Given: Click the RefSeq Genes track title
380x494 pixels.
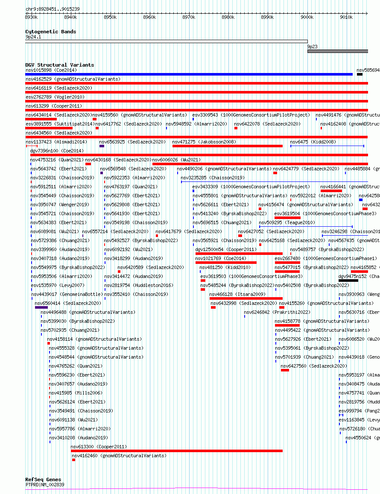Looking at the screenshot, I should click(43, 479).
